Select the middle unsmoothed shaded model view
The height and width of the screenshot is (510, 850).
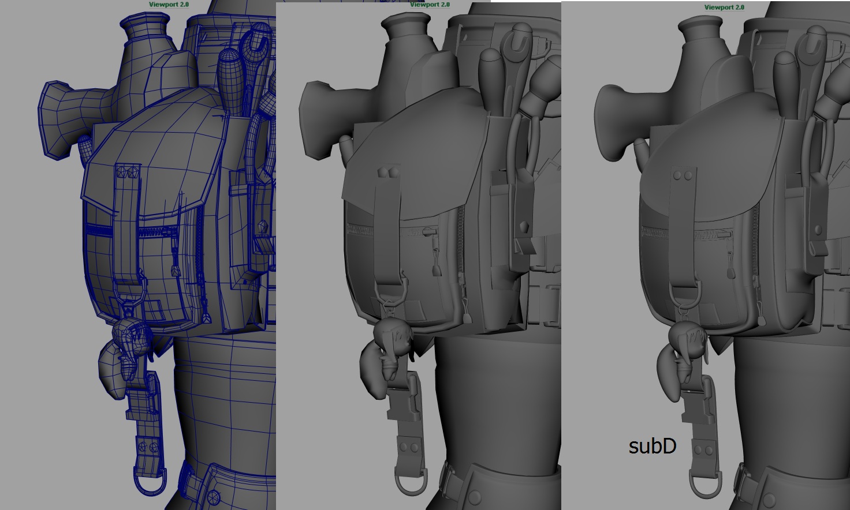[419, 256]
